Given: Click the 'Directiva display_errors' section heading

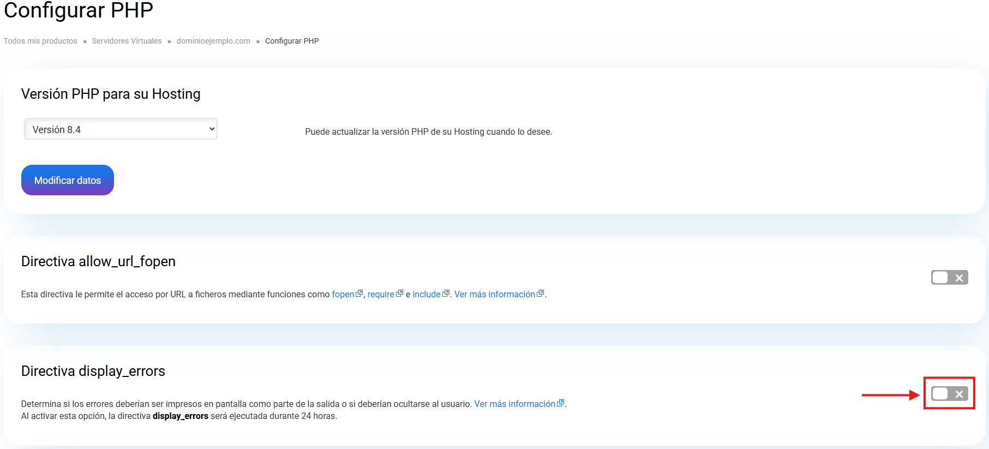Looking at the screenshot, I should (x=93, y=371).
